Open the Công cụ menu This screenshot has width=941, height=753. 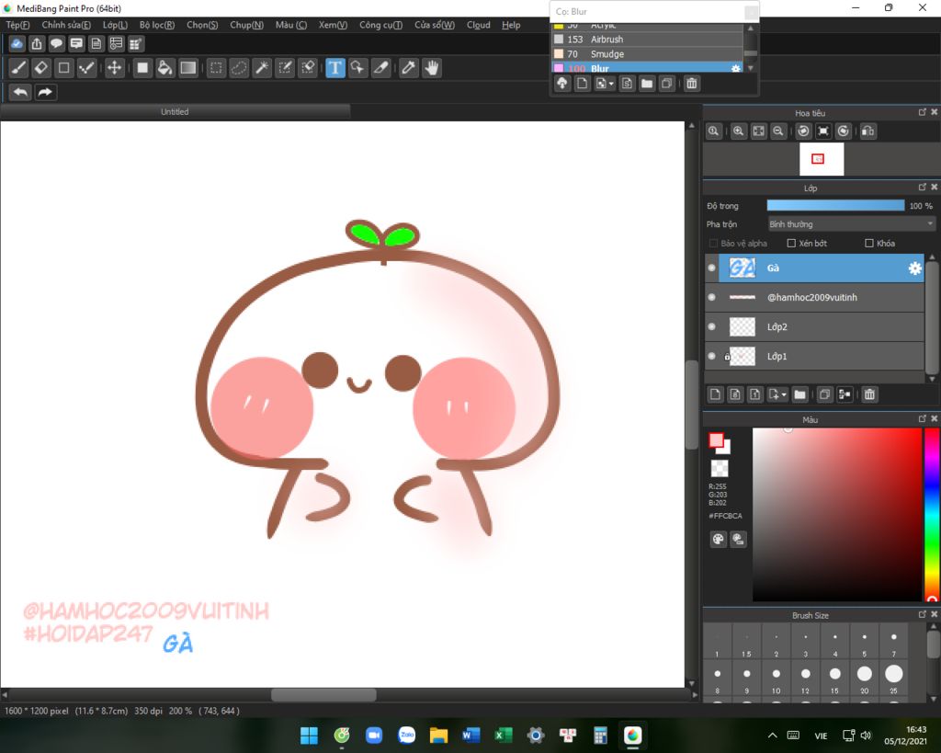click(381, 25)
